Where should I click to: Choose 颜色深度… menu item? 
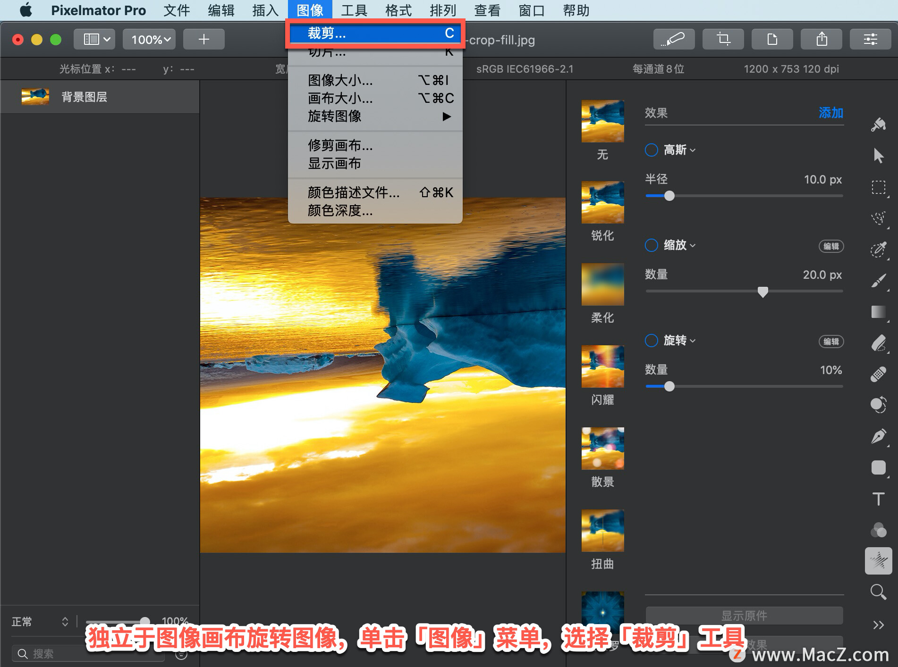click(x=375, y=210)
